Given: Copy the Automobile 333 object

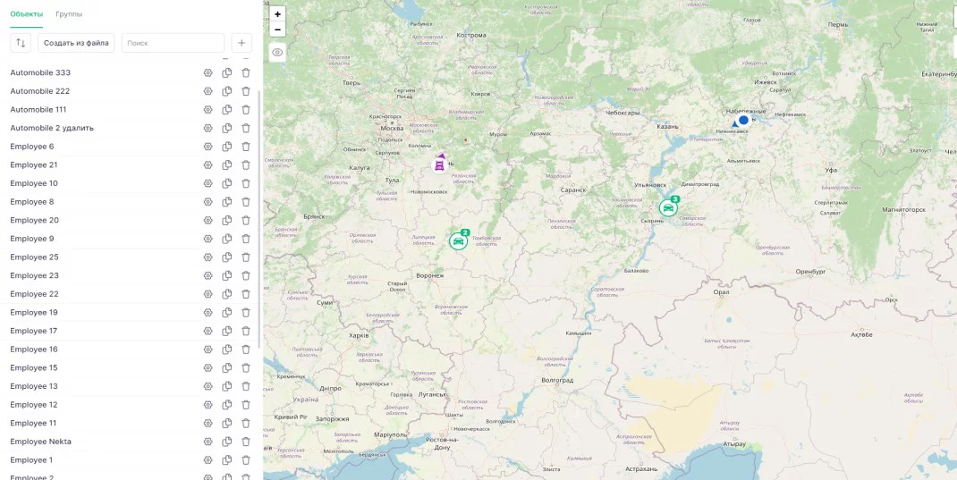Looking at the screenshot, I should (x=227, y=72).
